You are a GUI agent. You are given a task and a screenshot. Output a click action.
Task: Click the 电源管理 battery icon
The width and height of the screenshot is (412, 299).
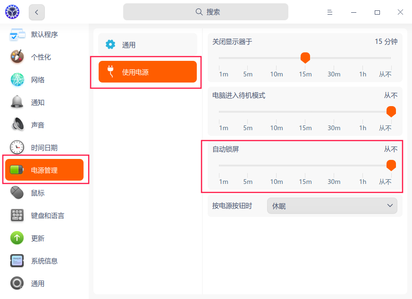(x=17, y=170)
